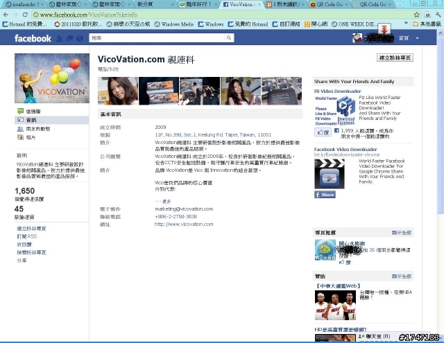Open messages icon in Facebook header

coord(69,38)
